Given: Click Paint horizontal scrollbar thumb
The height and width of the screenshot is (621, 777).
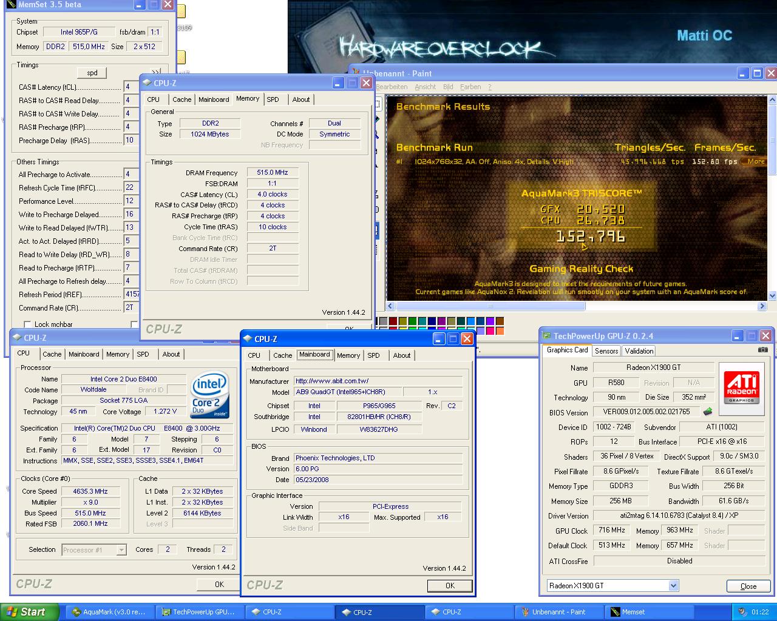Looking at the screenshot, I should 490,306.
